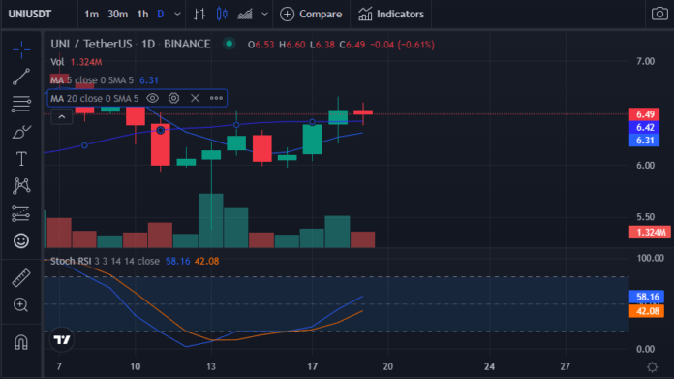This screenshot has height=379, width=674.
Task: Click the red 6.49 price label
Action: [644, 114]
